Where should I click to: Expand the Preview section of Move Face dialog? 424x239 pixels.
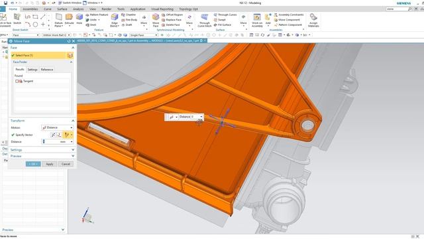click(x=73, y=156)
